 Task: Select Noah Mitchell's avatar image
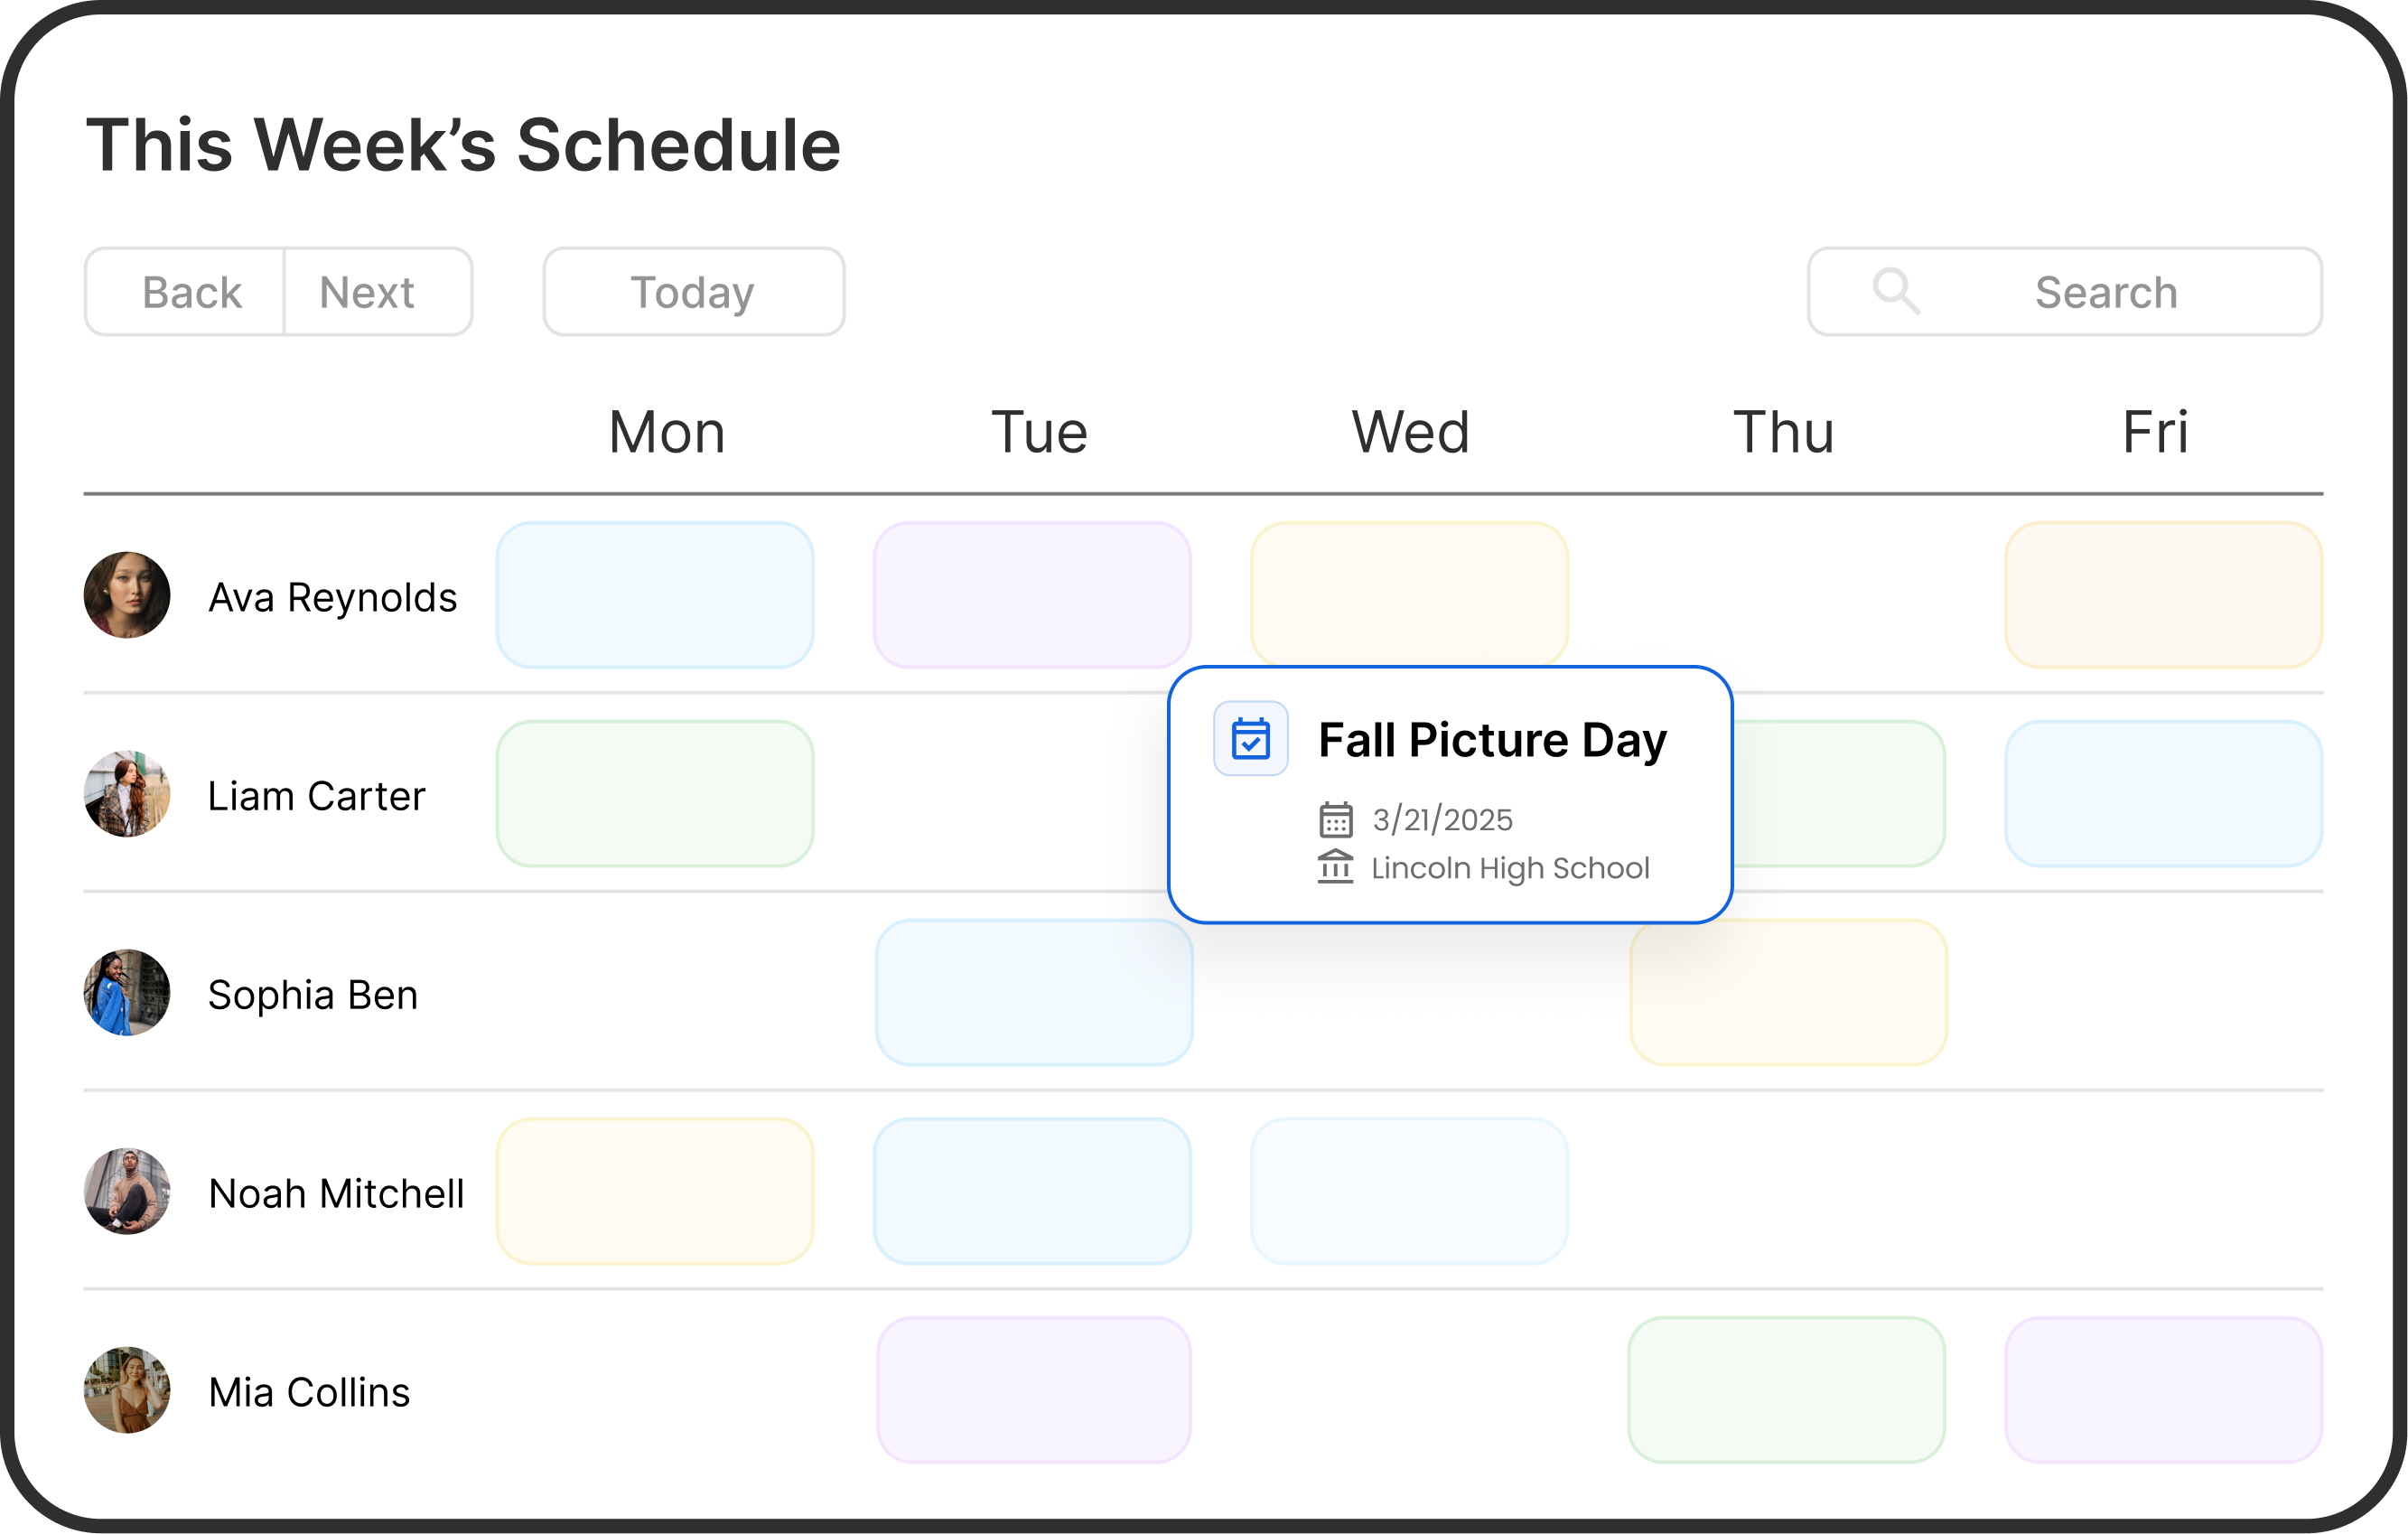pos(127,1191)
